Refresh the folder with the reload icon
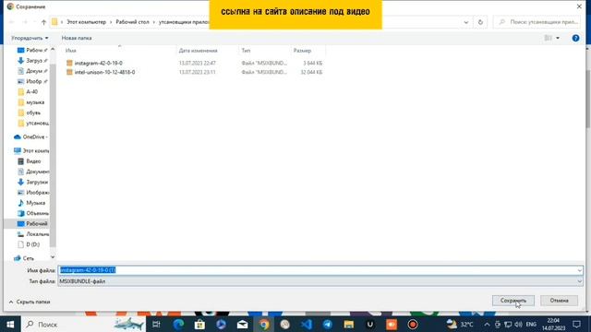The height and width of the screenshot is (332, 591). coord(480,22)
